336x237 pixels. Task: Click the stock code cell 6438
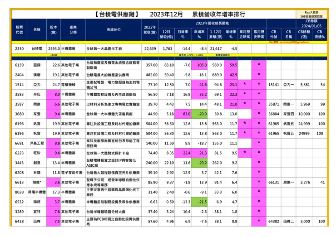(x=19, y=222)
